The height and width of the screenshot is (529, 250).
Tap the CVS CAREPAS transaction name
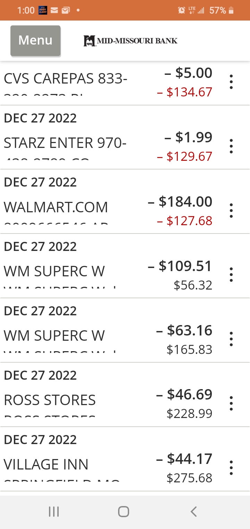[66, 79]
